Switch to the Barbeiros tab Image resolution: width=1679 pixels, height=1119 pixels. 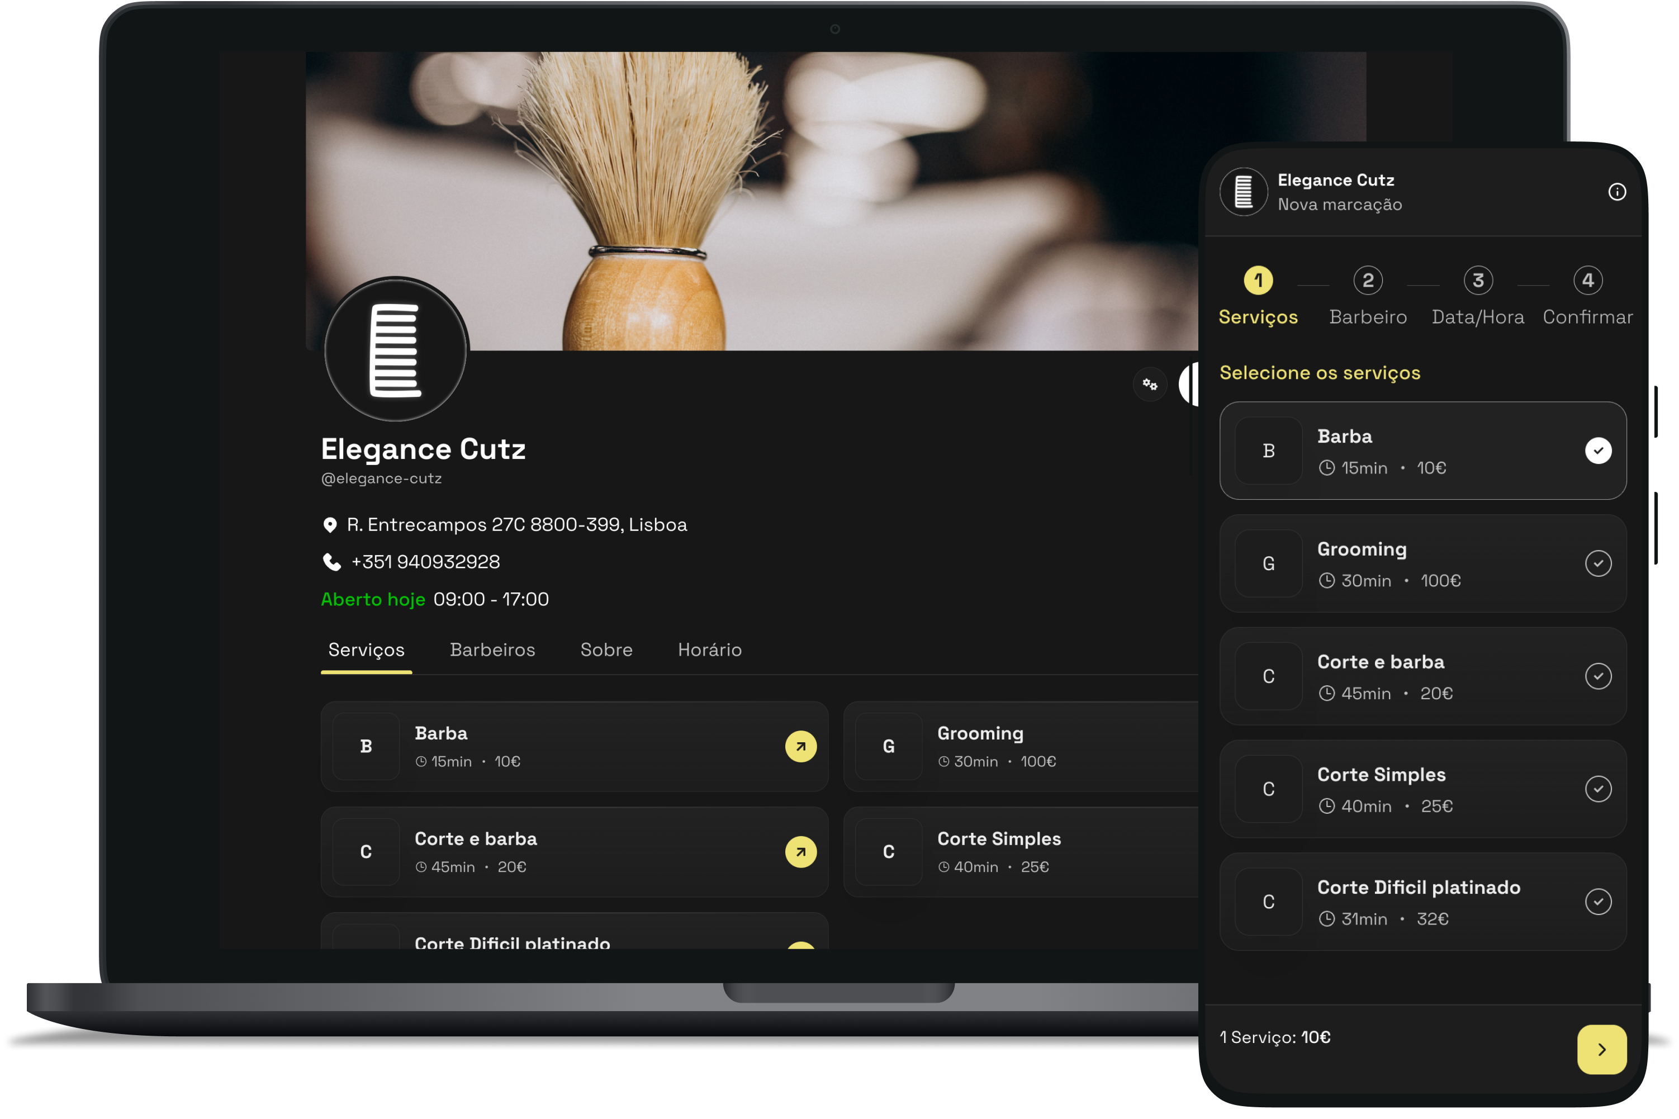(492, 650)
